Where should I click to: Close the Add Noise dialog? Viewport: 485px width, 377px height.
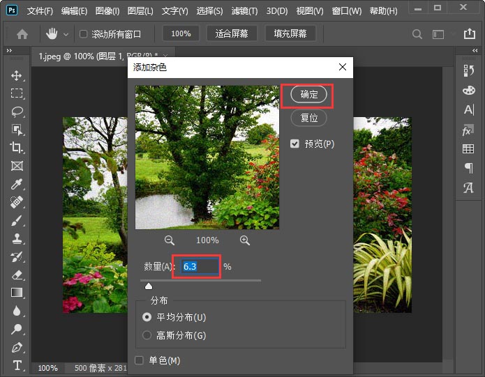[x=343, y=67]
